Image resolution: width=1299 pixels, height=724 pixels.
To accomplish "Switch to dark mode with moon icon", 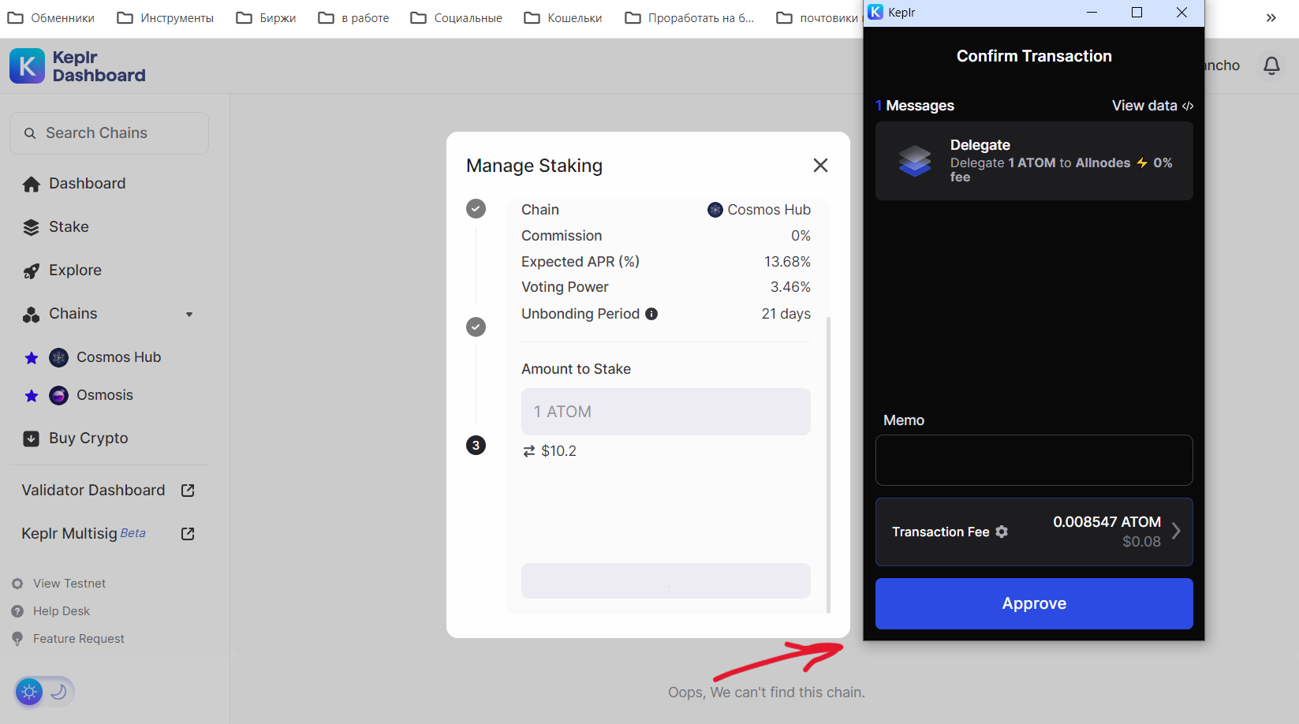I will pyautogui.click(x=58, y=692).
